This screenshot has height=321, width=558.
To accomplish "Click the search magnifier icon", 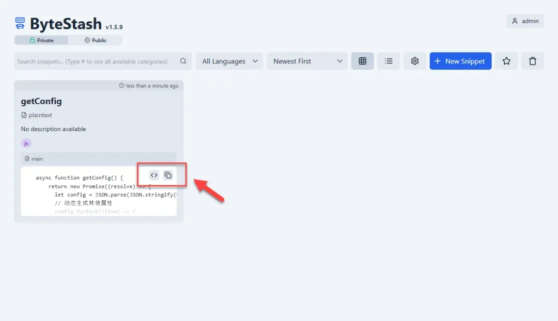I will click(x=183, y=61).
